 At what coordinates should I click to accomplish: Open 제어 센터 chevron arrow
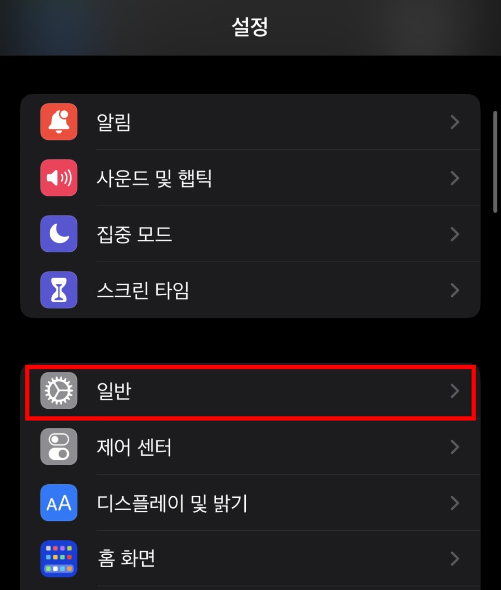pos(455,447)
